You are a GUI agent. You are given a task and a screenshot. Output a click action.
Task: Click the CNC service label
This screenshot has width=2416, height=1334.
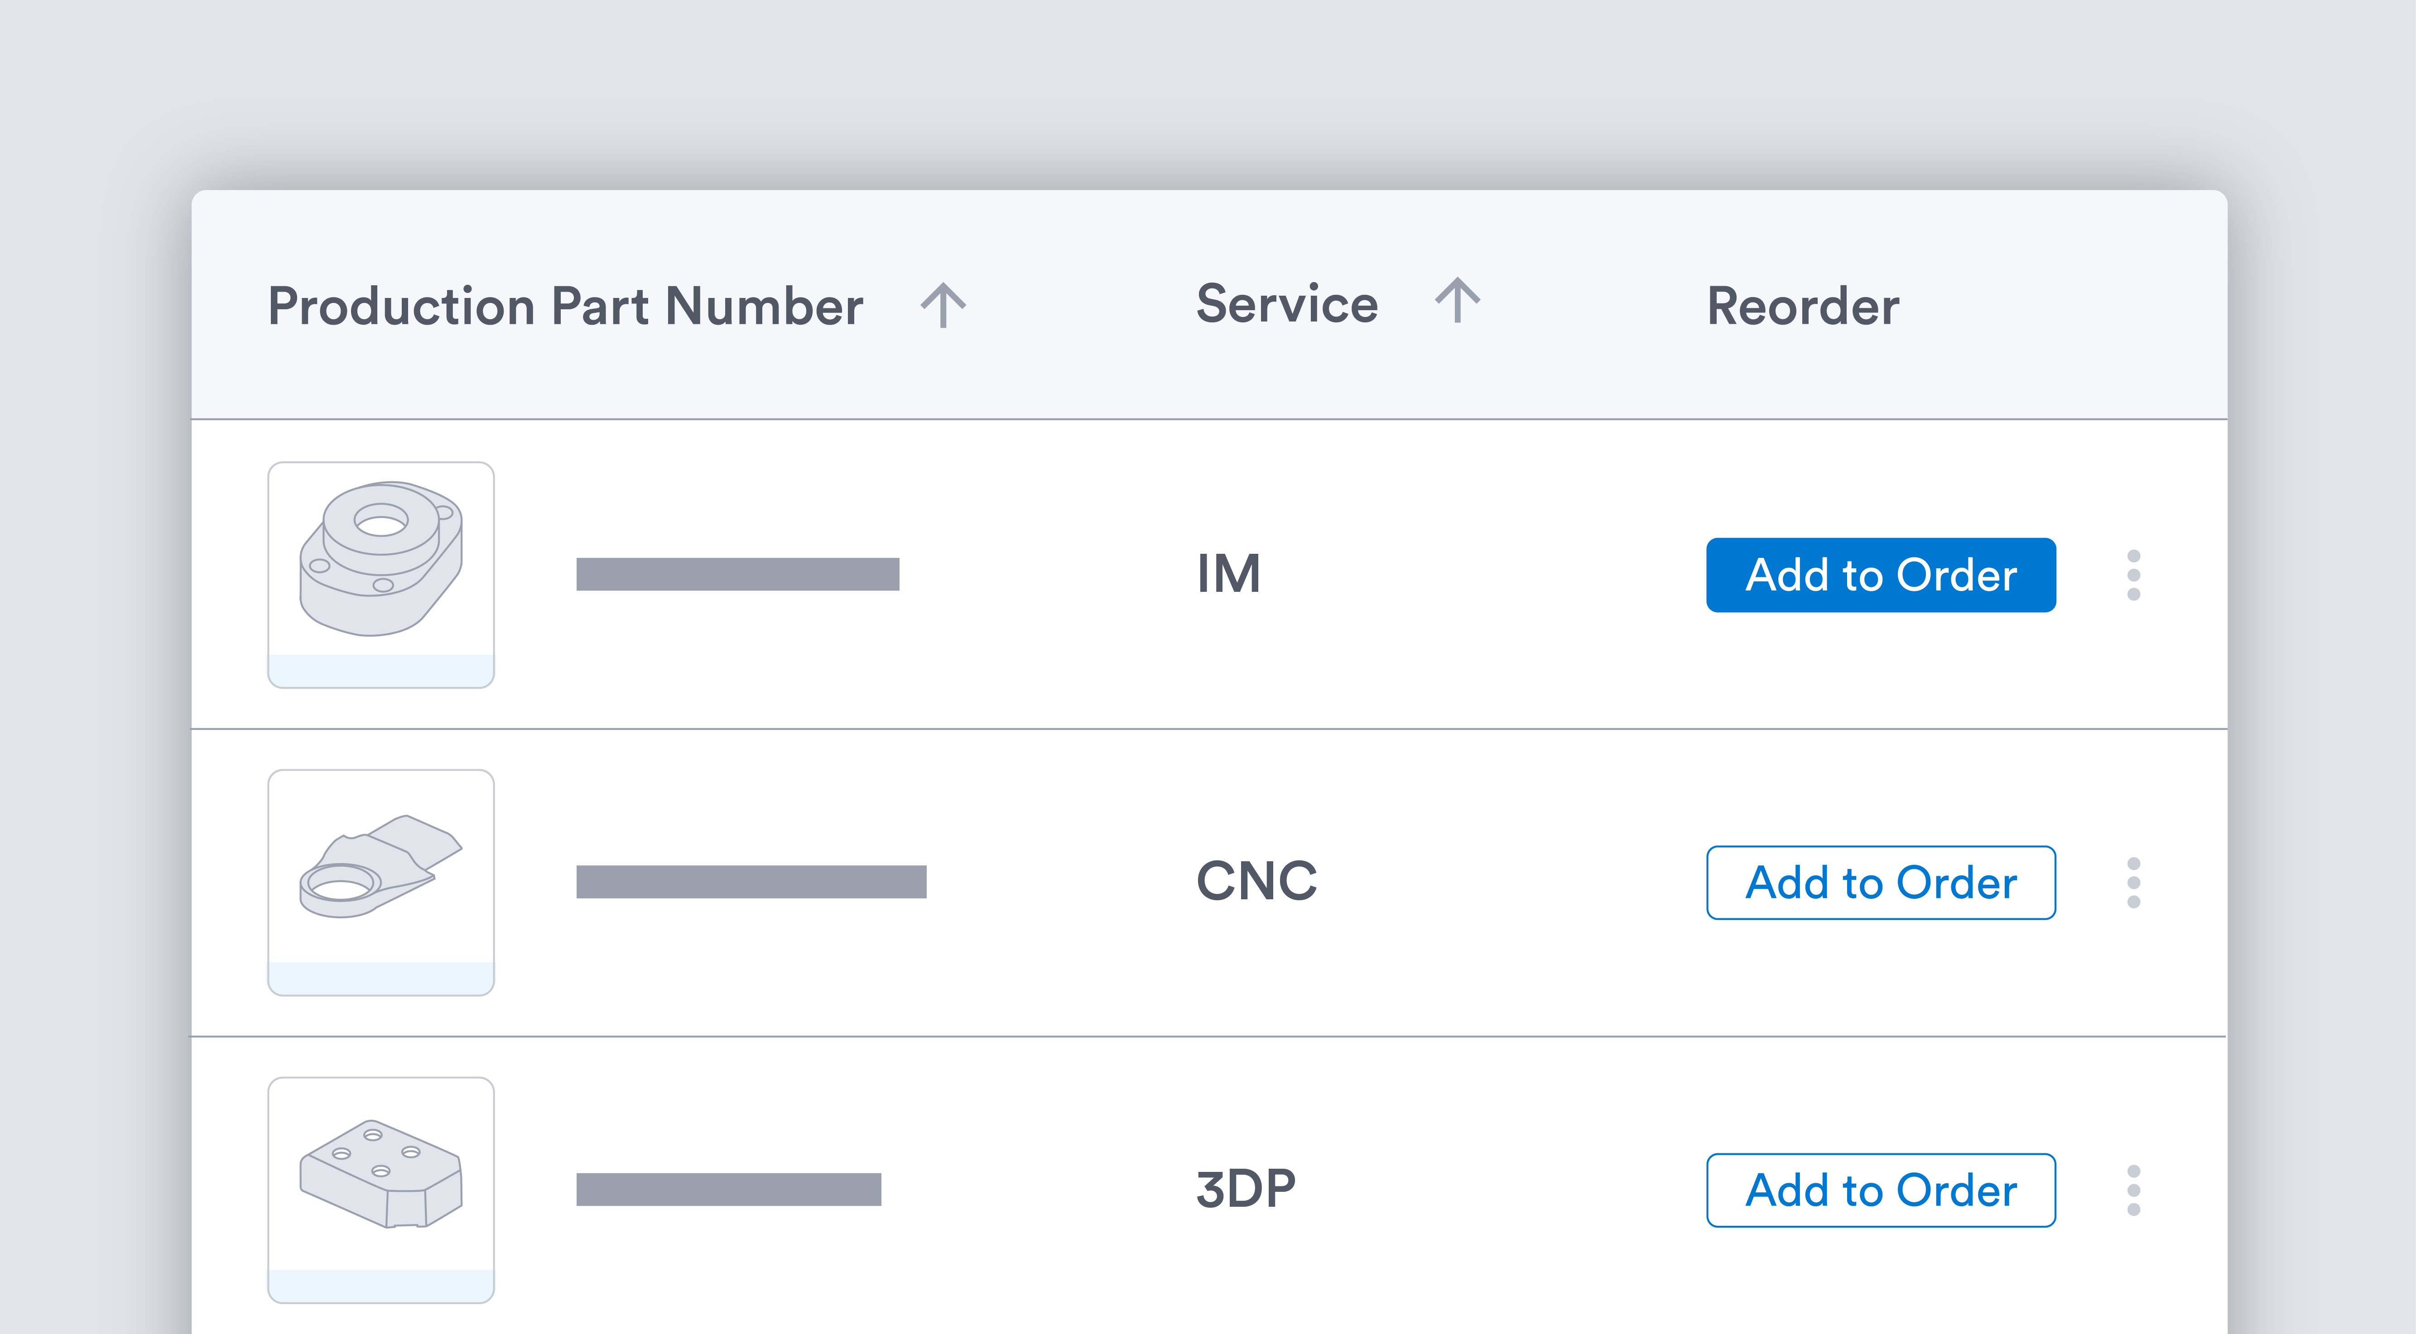click(x=1256, y=880)
